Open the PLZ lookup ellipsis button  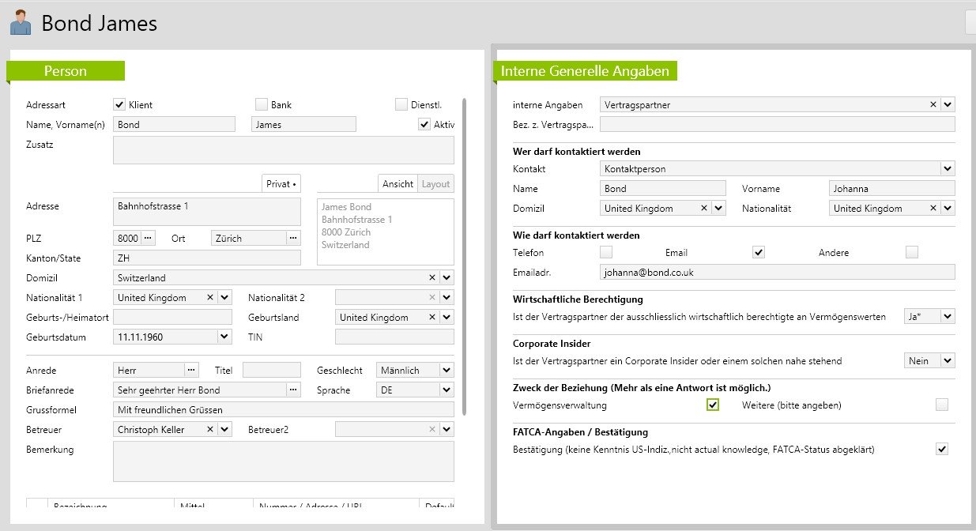pos(149,238)
